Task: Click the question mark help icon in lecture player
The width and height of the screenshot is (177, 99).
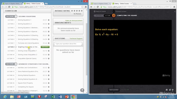Action: [x=173, y=90]
